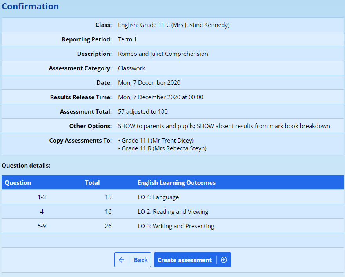Click the left arrow icon on Back button
This screenshot has height=277, width=345.
(x=122, y=260)
